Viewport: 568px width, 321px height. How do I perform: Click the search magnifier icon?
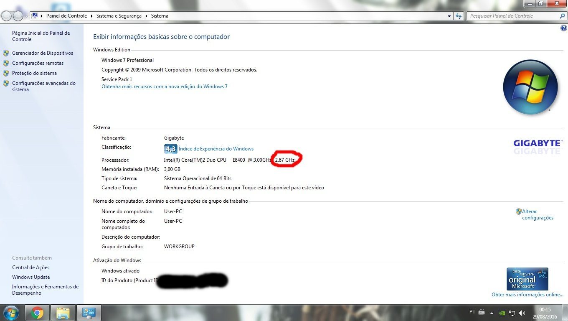point(562,16)
